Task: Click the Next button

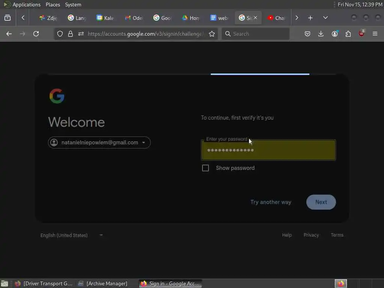Action: [321, 202]
